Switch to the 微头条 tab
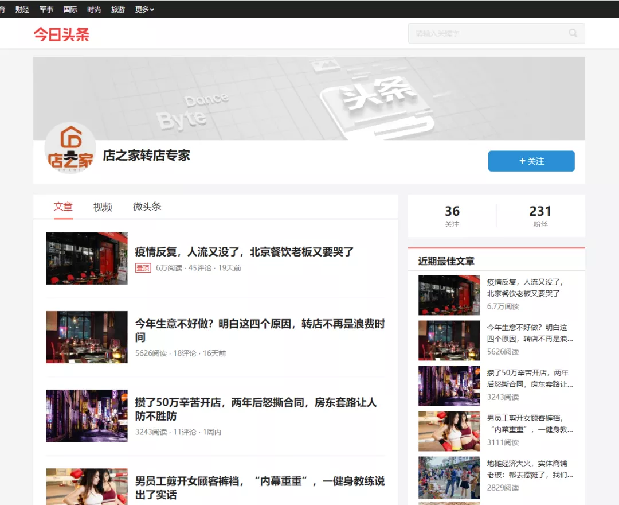619x505 pixels. pos(147,207)
